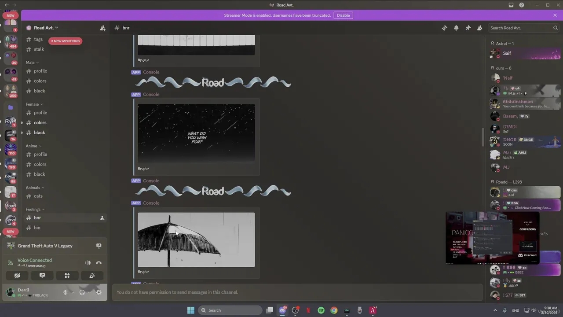
Task: Click the invite people icon beside Road Avt.
Action: (102, 28)
